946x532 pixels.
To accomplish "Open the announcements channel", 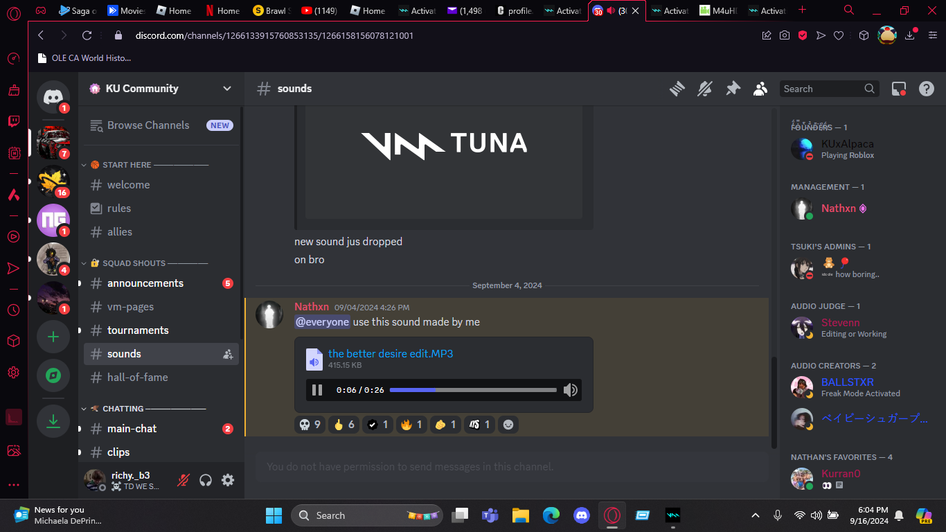I will (161, 283).
